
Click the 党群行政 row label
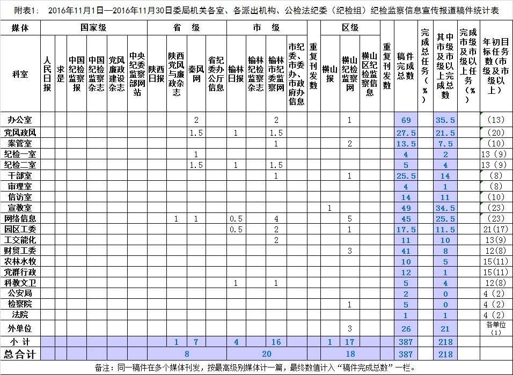tap(20, 272)
